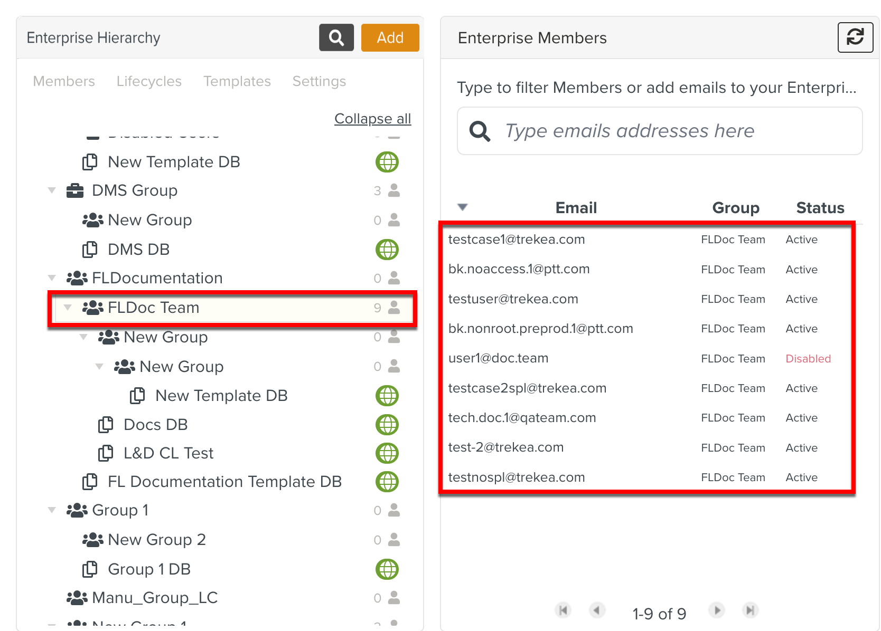Click the Collapse all link
This screenshot has width=881, height=631.
point(372,118)
